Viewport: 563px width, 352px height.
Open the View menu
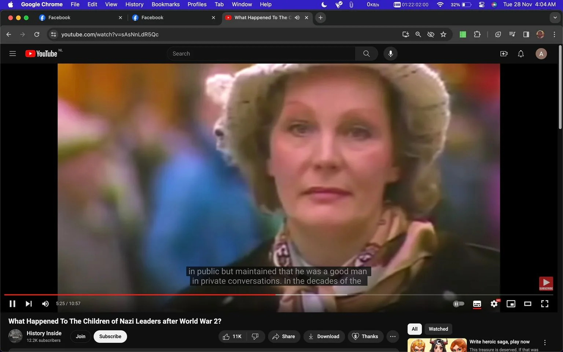click(111, 4)
